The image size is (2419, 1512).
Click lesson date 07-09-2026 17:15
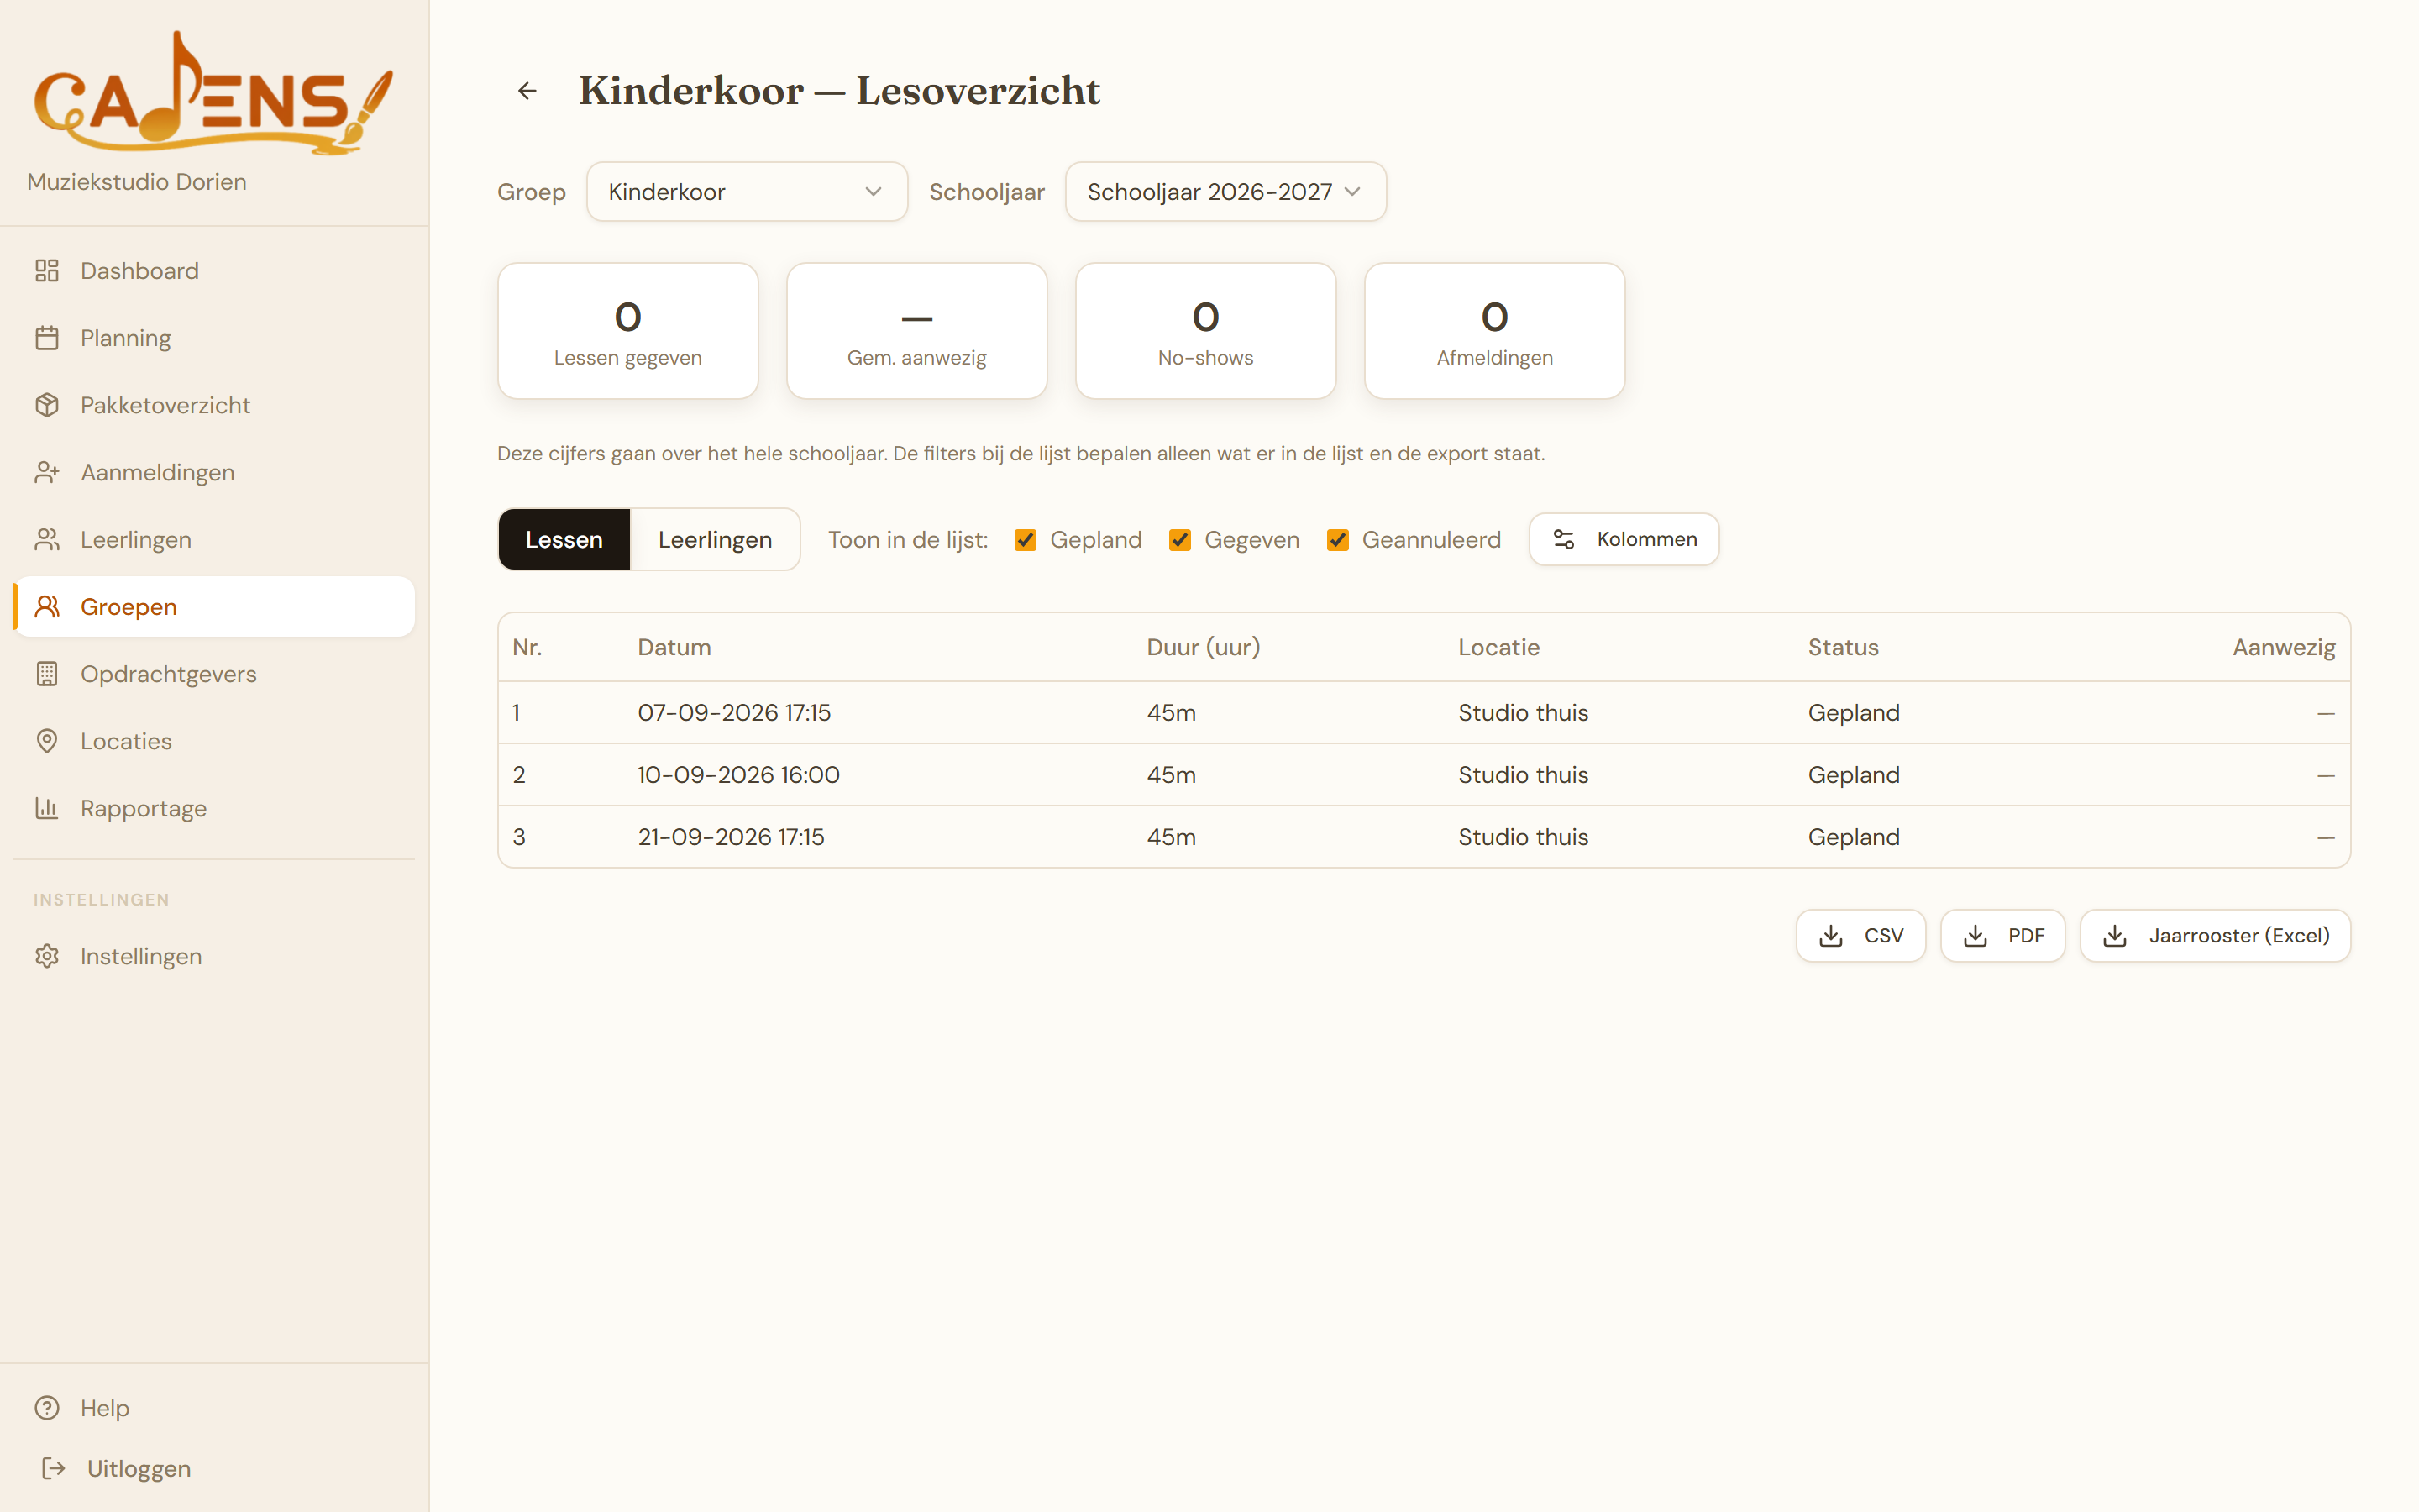point(734,713)
